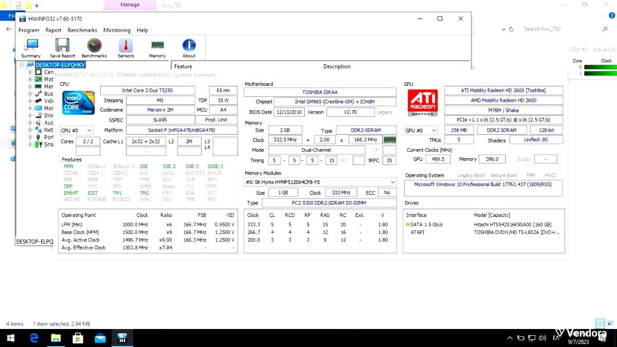This screenshot has height=347, width=617.
Task: Open the GPU #0 selector dropdown
Action: (421, 131)
